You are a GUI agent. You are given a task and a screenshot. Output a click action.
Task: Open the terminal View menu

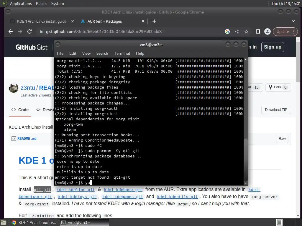click(x=86, y=54)
